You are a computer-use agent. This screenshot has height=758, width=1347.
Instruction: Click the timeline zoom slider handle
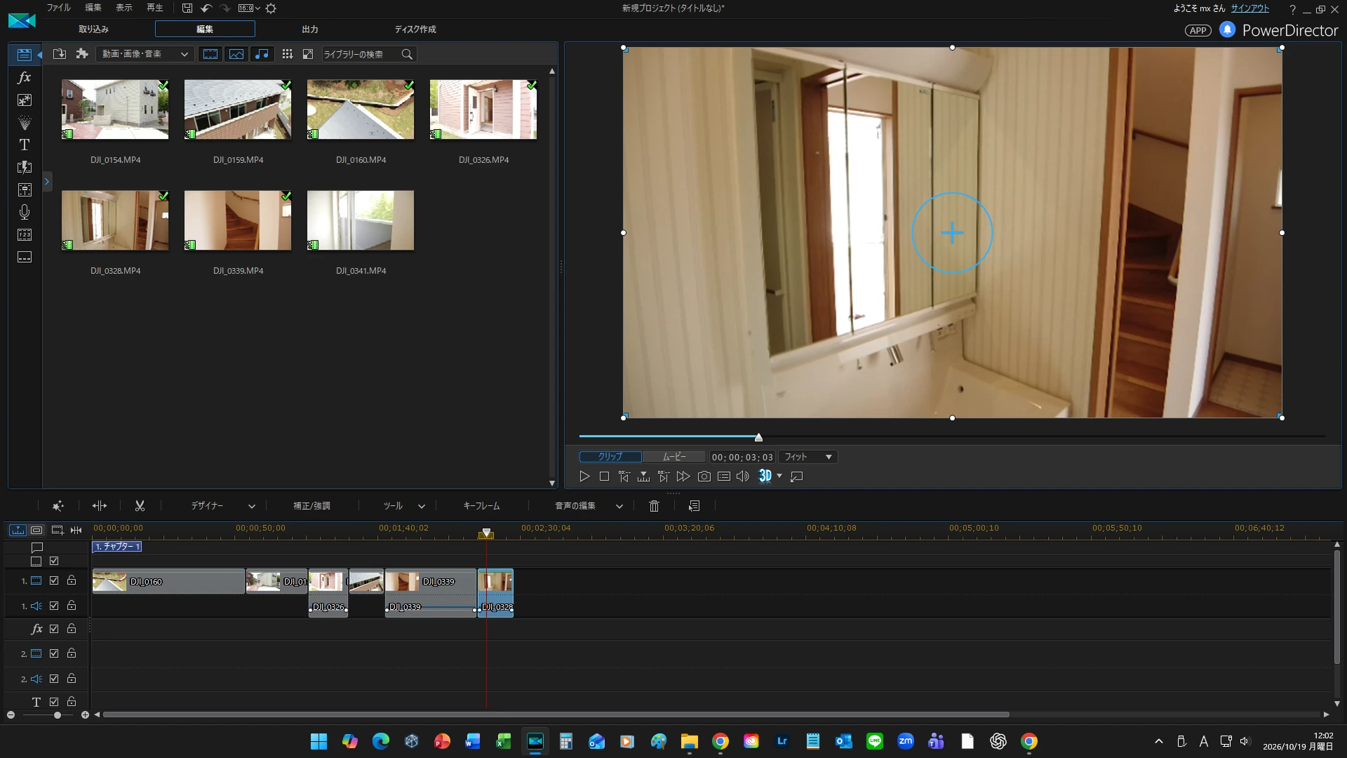tap(58, 715)
